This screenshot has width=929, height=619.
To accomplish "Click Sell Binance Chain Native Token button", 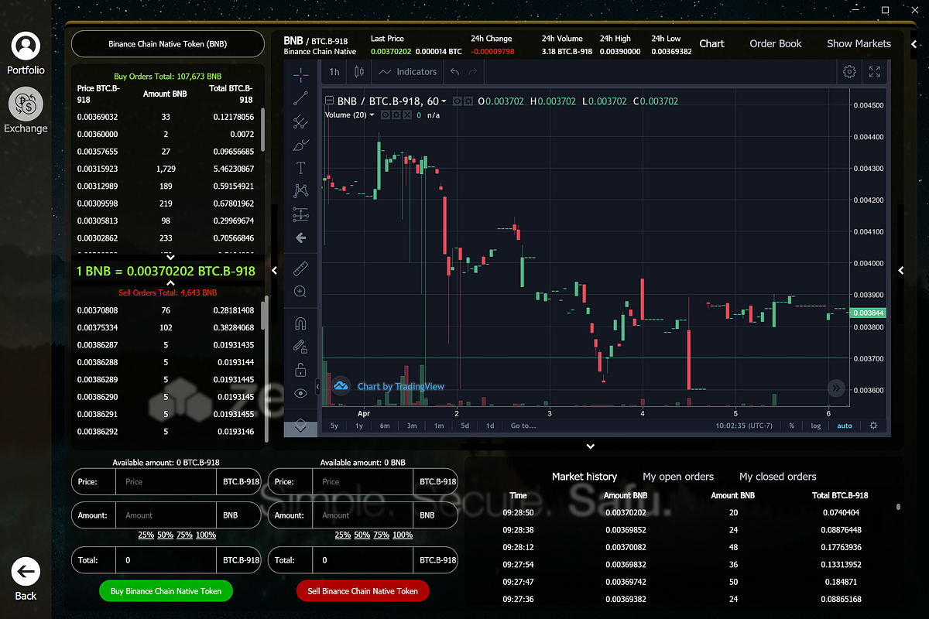I will coord(363,591).
